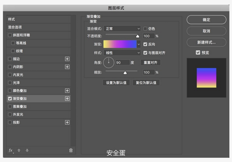Click the 确定 button
The image size is (232, 162).
[x=206, y=20]
